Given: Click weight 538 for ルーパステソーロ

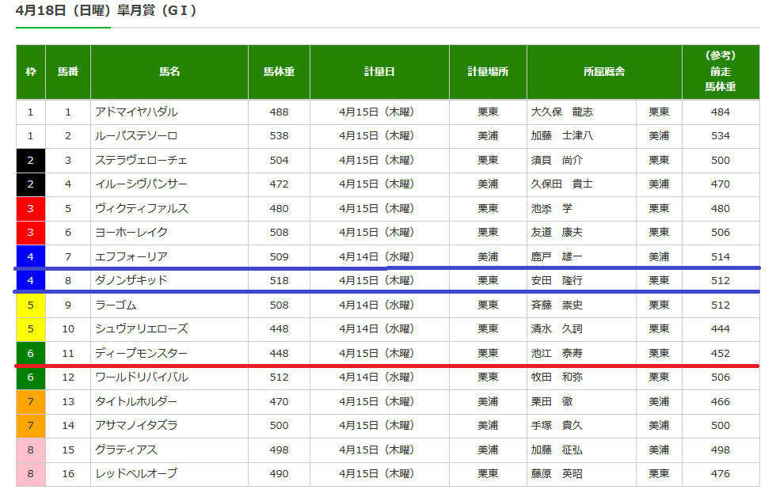Looking at the screenshot, I should pos(279,136).
